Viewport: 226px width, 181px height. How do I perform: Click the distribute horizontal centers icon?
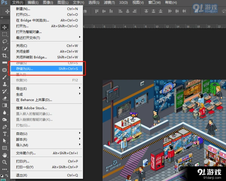click(x=177, y=11)
